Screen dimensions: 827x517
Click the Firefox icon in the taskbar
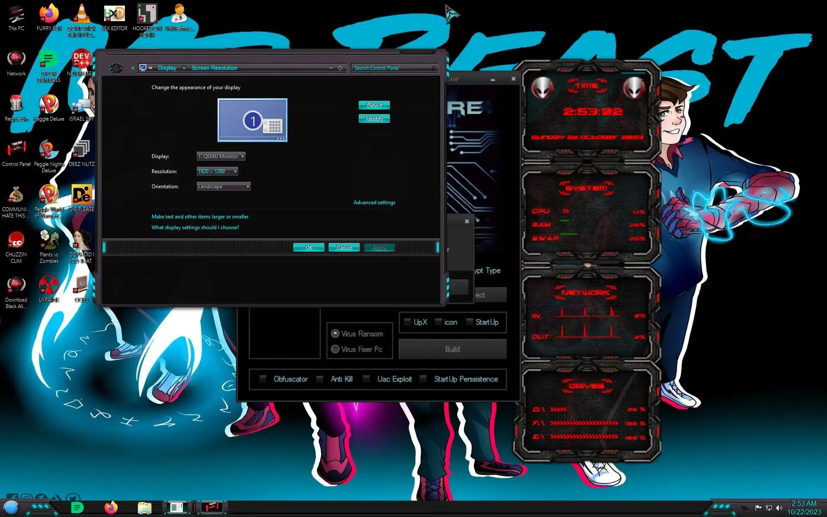111,508
